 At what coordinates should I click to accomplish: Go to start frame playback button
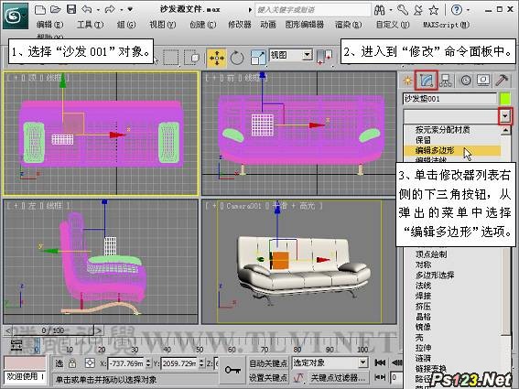click(380, 363)
